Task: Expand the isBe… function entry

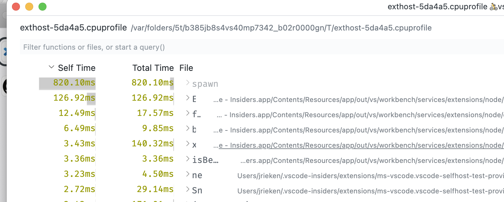Action: (x=187, y=159)
